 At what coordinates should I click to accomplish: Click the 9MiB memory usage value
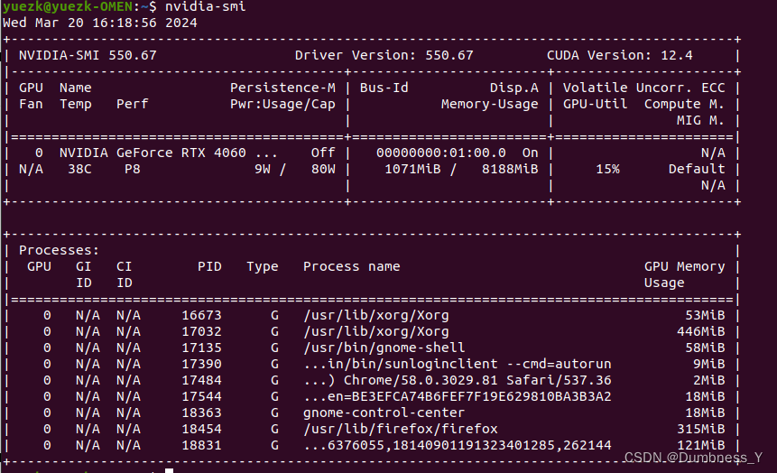click(708, 364)
